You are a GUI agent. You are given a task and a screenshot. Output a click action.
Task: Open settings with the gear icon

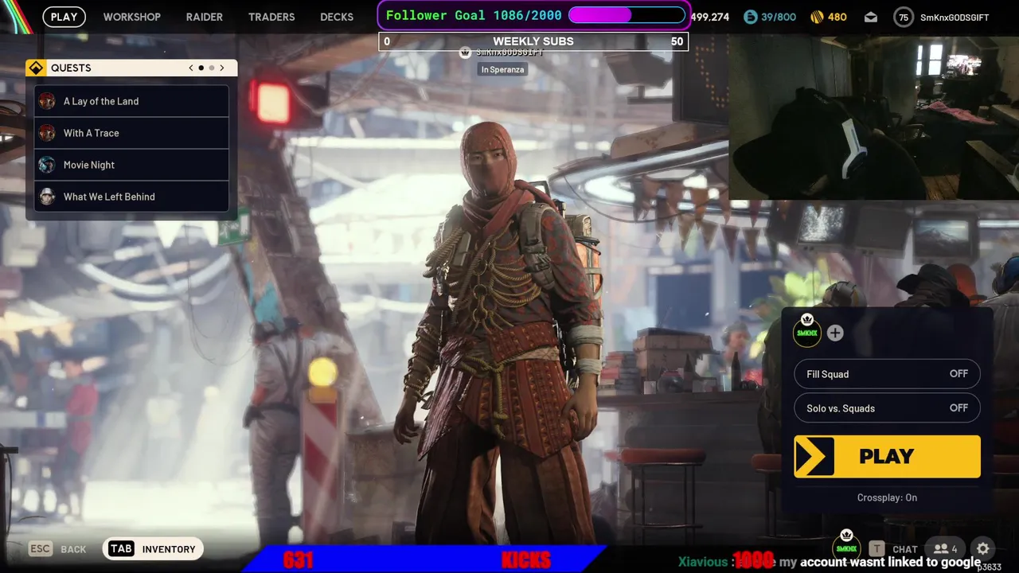983,548
